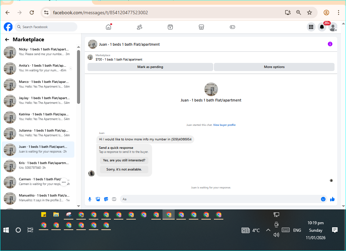This screenshot has height=251, width=346.
Task: Click the chat list scroll down arrow
Action: [x=78, y=206]
